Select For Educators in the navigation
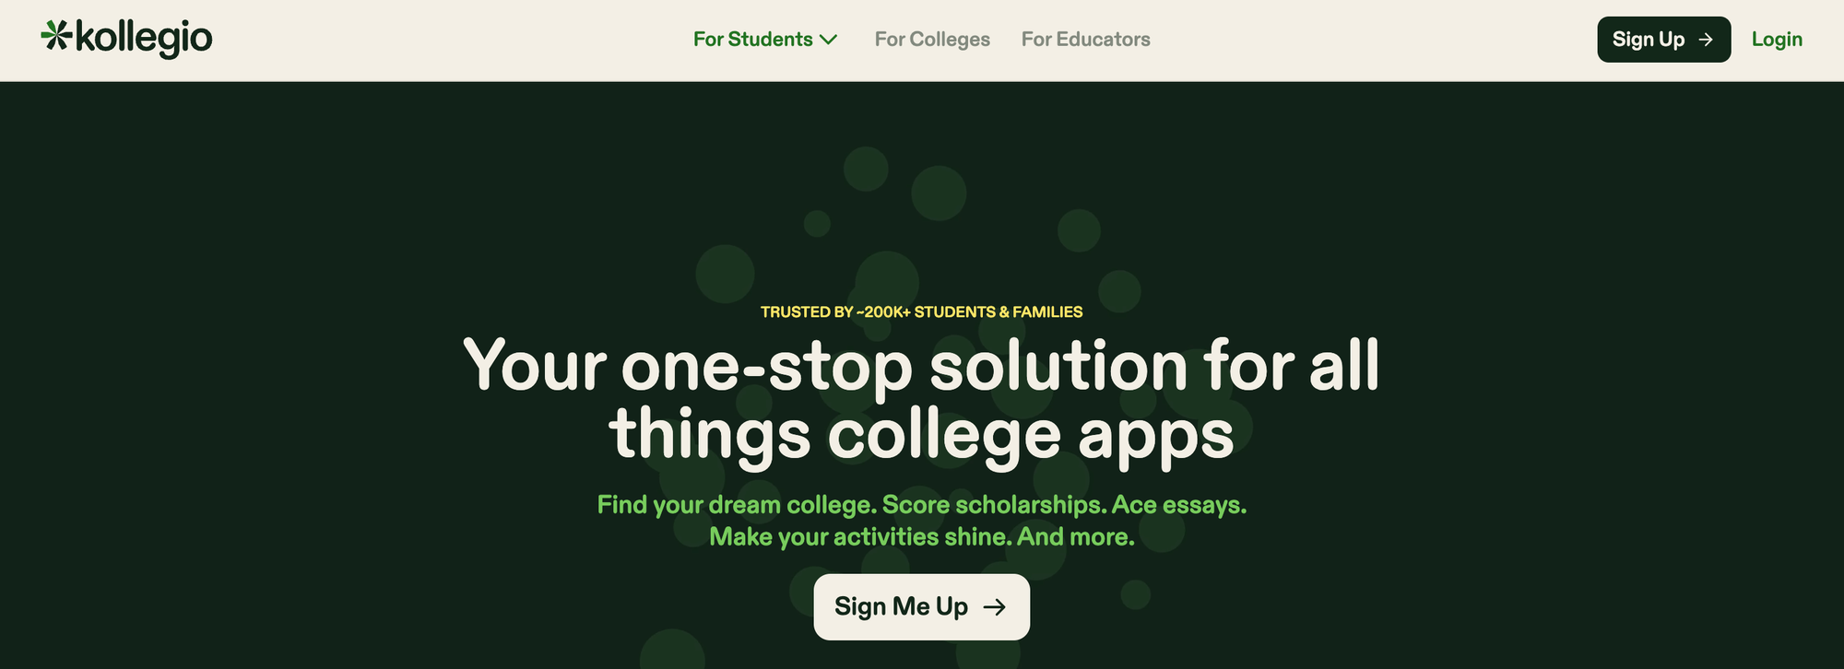Viewport: 1844px width, 669px height. [1085, 39]
